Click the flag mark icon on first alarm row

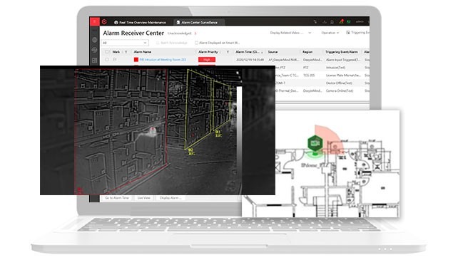(x=115, y=60)
